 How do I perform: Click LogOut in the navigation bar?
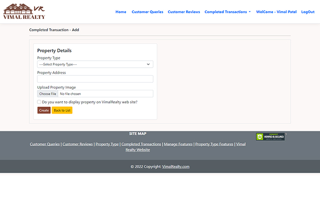click(x=308, y=12)
